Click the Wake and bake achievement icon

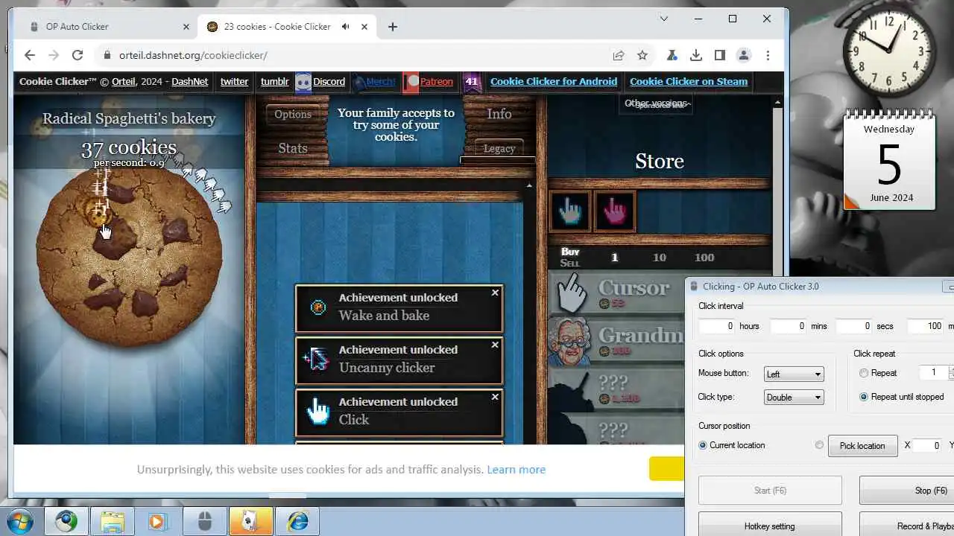tap(318, 307)
